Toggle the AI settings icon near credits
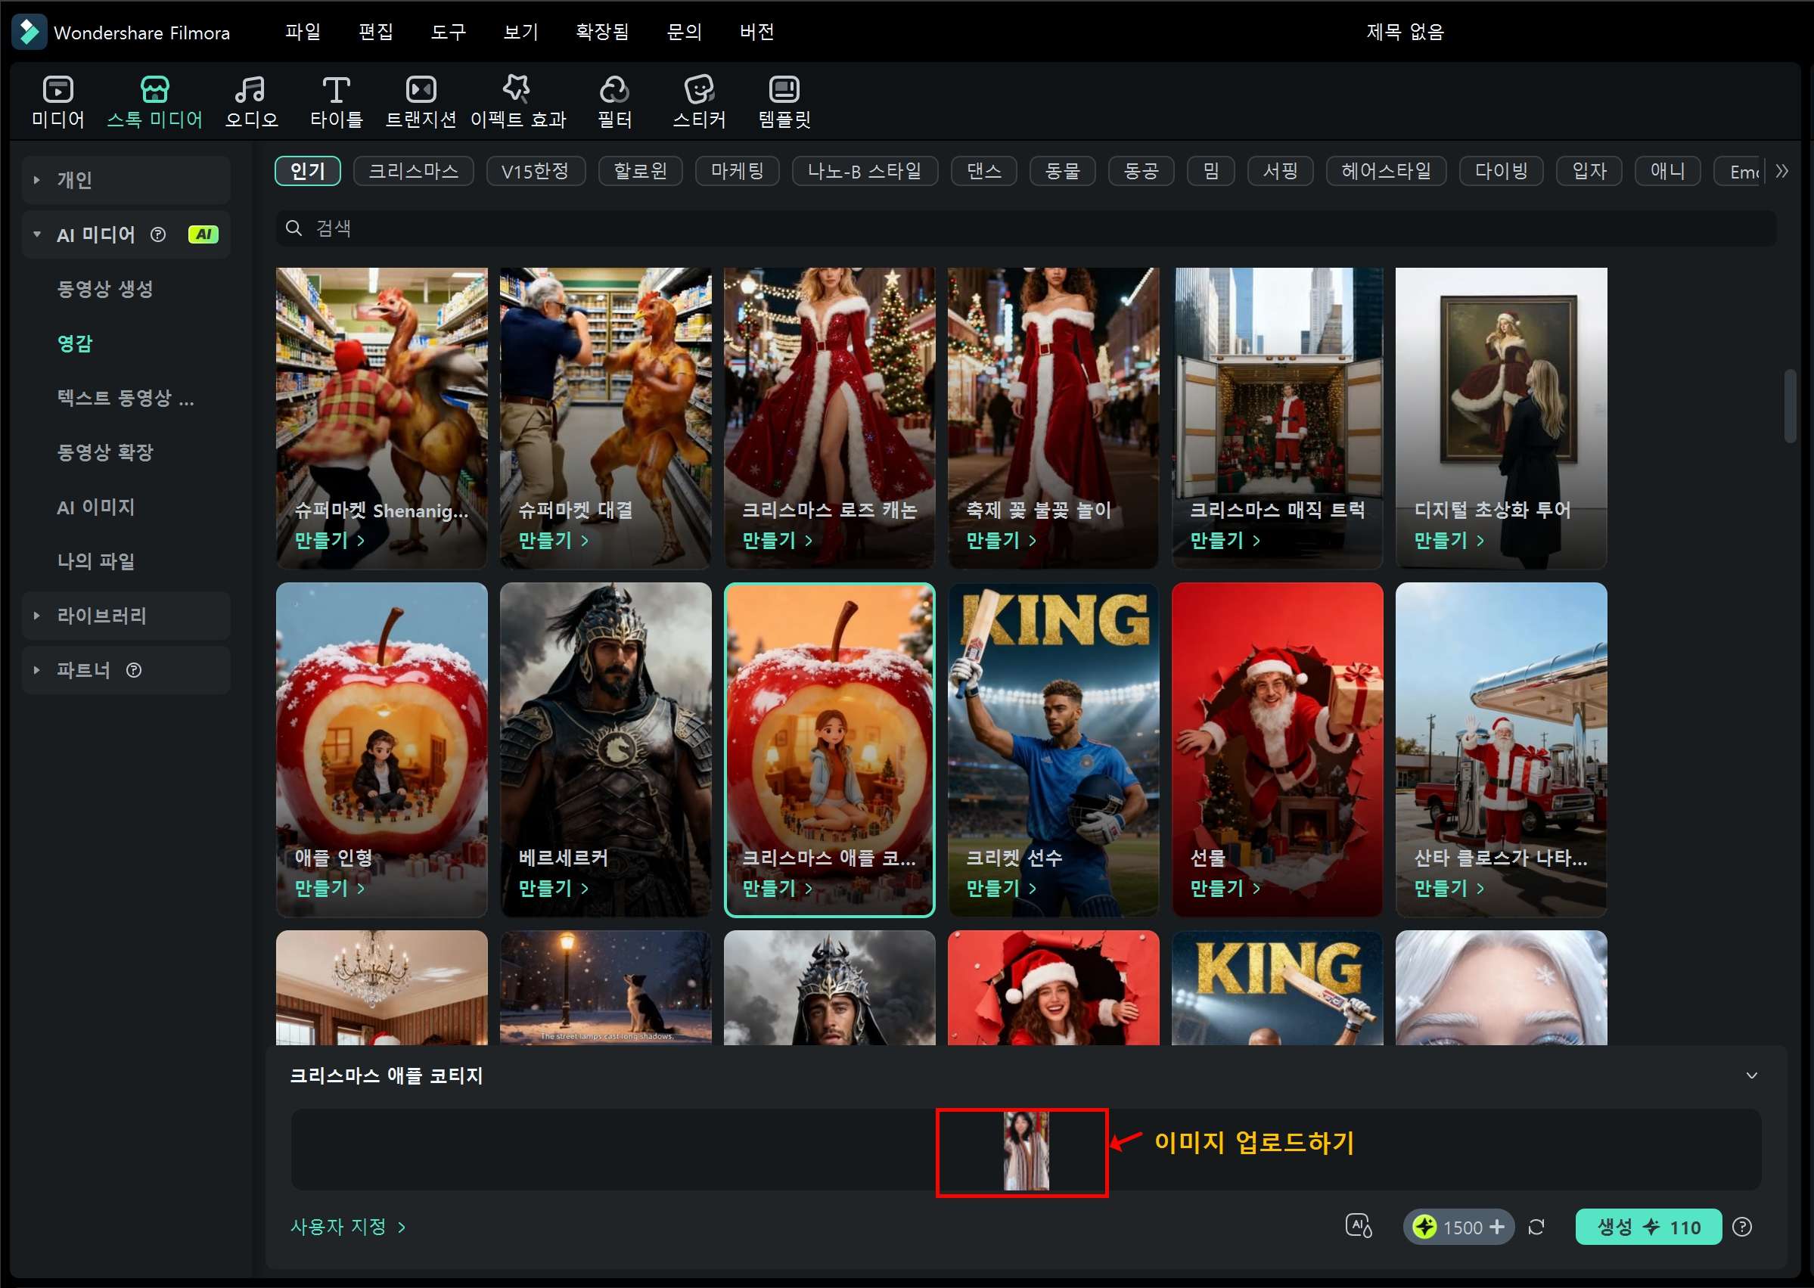 pyautogui.click(x=1358, y=1226)
